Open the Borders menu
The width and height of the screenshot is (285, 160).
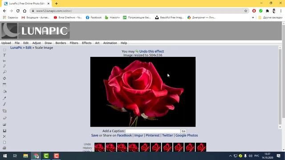point(61,43)
